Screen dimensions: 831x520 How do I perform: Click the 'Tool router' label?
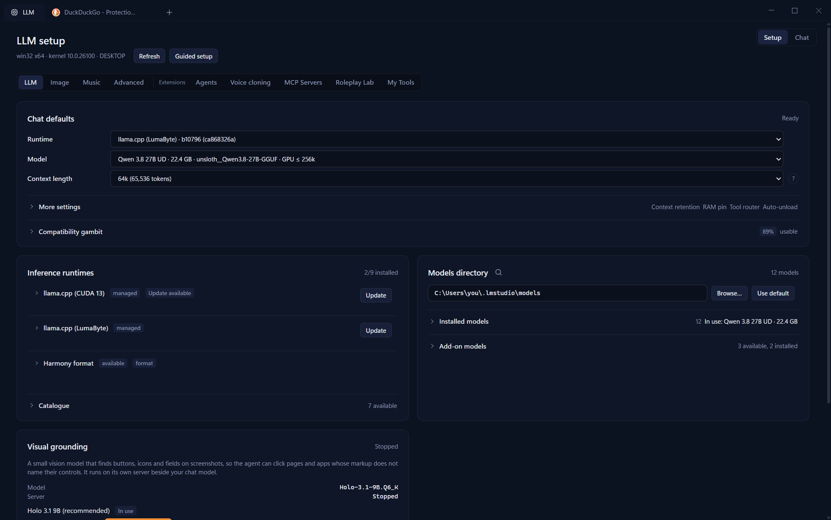click(745, 207)
